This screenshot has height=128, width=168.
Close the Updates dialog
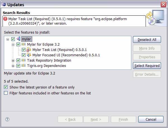[x=164, y=4]
